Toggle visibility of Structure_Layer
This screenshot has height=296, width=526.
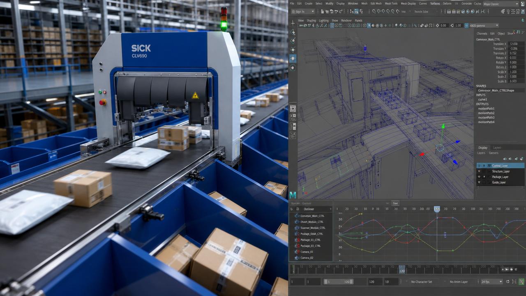479,171
